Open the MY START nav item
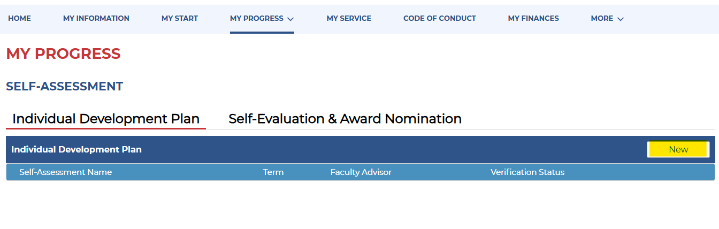 tap(180, 18)
